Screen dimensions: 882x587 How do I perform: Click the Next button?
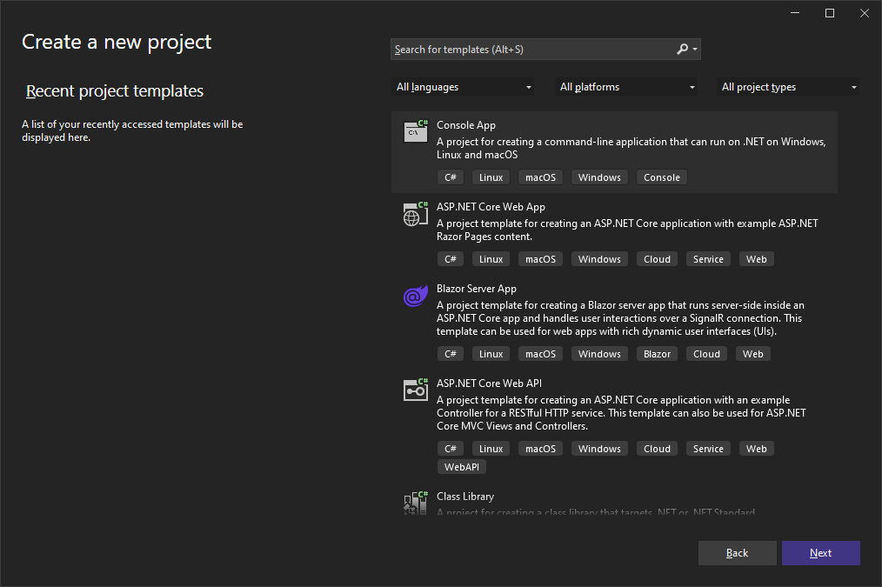click(x=820, y=552)
